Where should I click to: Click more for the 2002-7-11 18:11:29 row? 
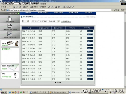point(90,41)
